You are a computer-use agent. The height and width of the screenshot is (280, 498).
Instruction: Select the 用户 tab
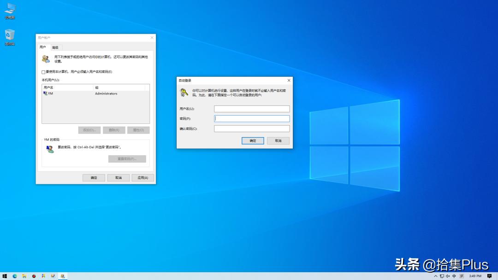(x=42, y=47)
